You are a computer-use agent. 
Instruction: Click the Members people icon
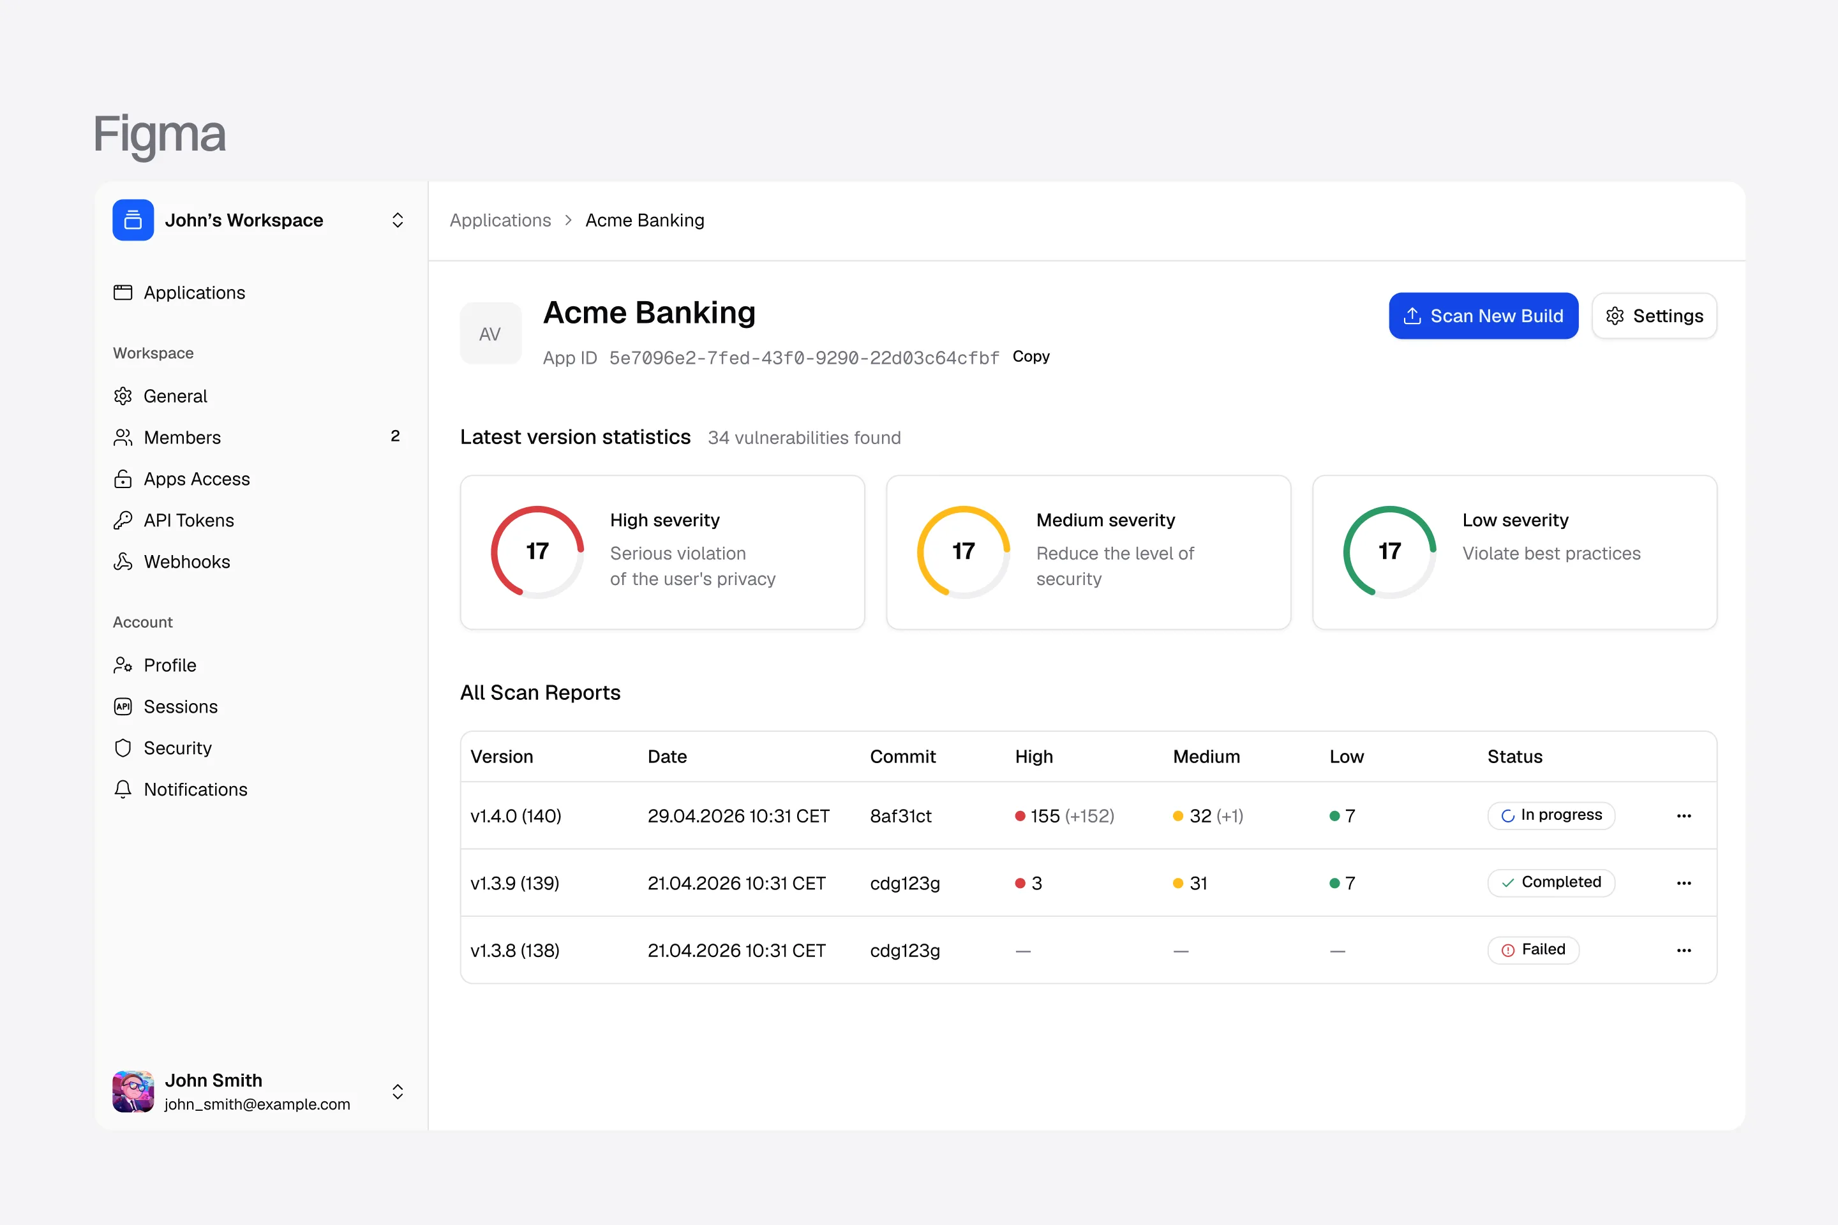pyautogui.click(x=123, y=438)
